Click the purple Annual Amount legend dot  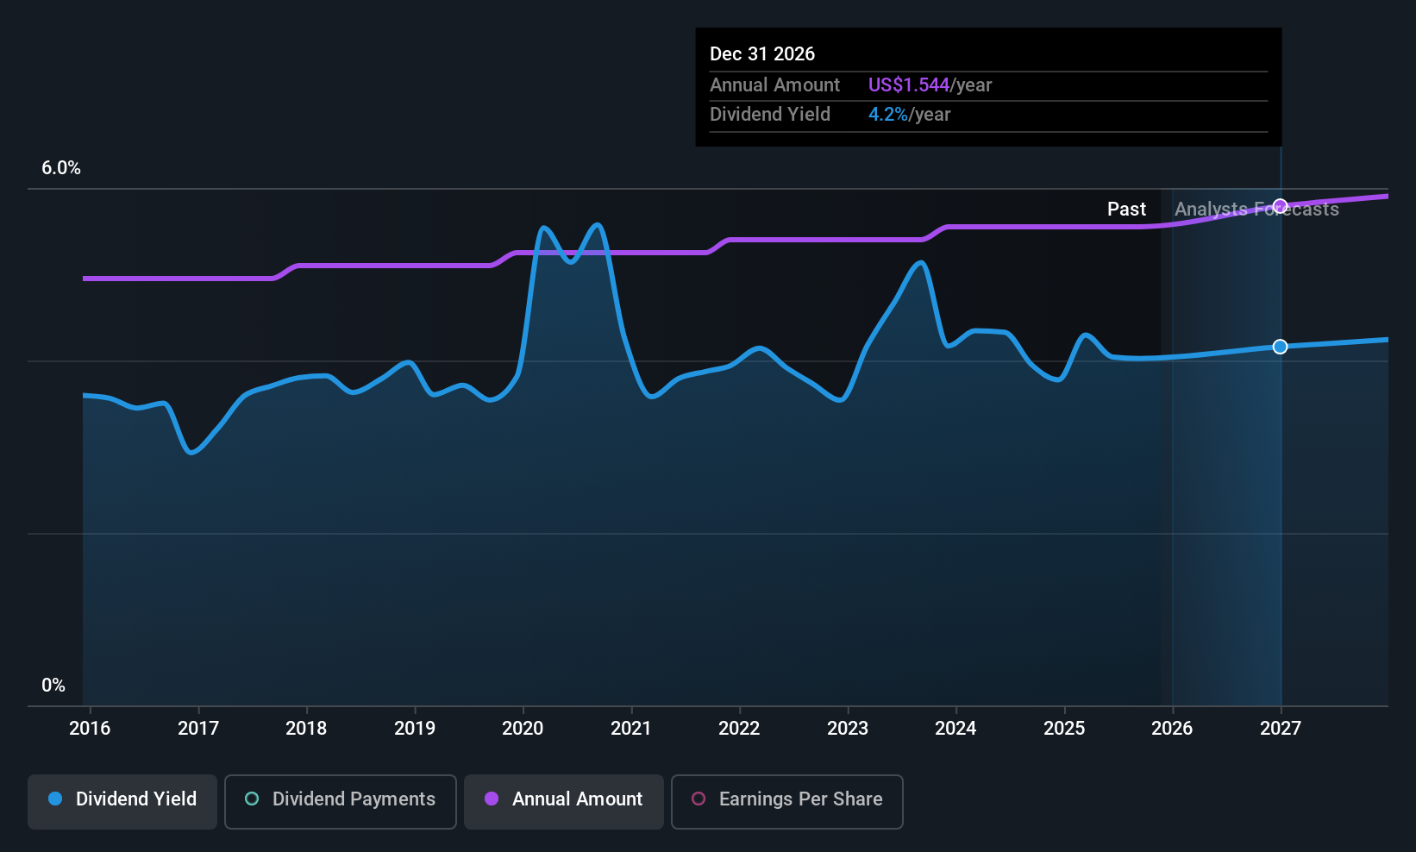click(x=492, y=799)
